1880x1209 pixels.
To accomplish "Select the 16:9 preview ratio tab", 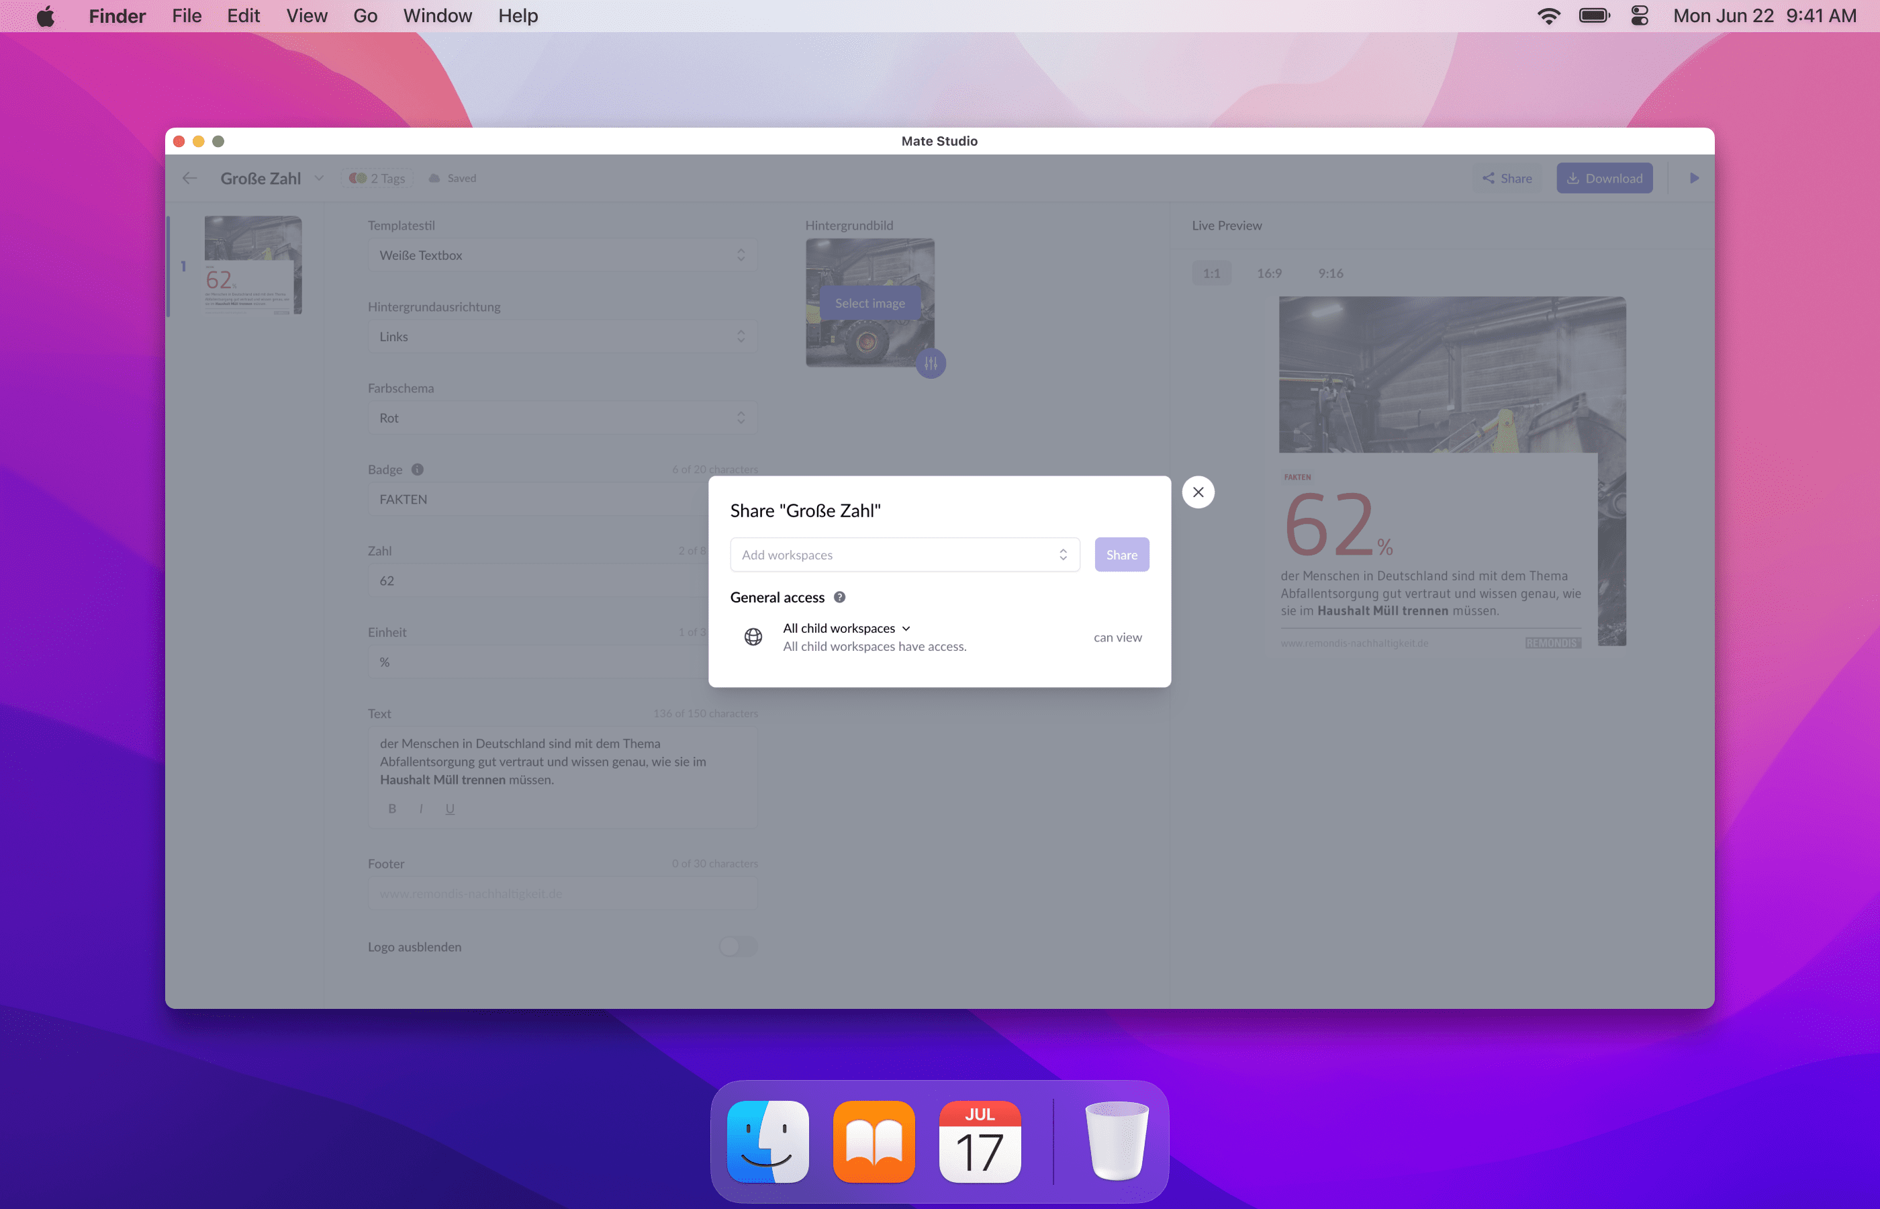I will [x=1269, y=273].
